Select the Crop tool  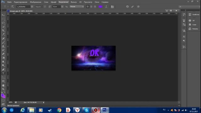click(x=3, y=30)
